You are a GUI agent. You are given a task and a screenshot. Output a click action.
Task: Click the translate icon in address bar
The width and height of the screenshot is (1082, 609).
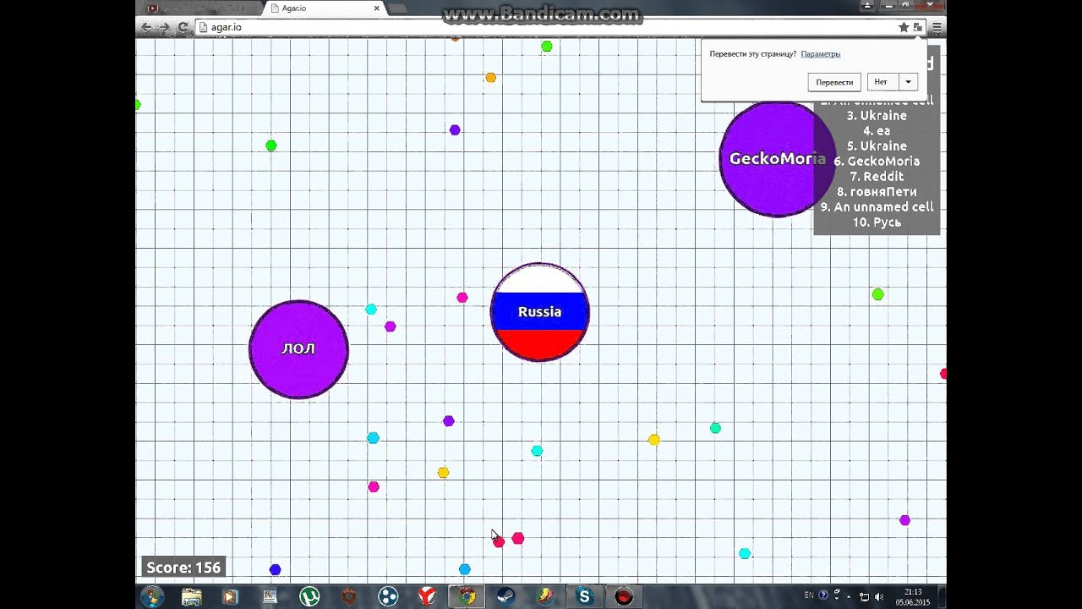[x=918, y=27]
